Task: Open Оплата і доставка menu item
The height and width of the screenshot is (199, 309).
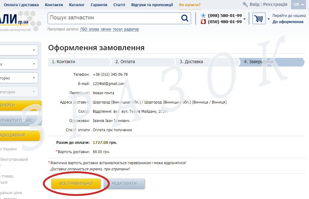Action: click(x=21, y=5)
